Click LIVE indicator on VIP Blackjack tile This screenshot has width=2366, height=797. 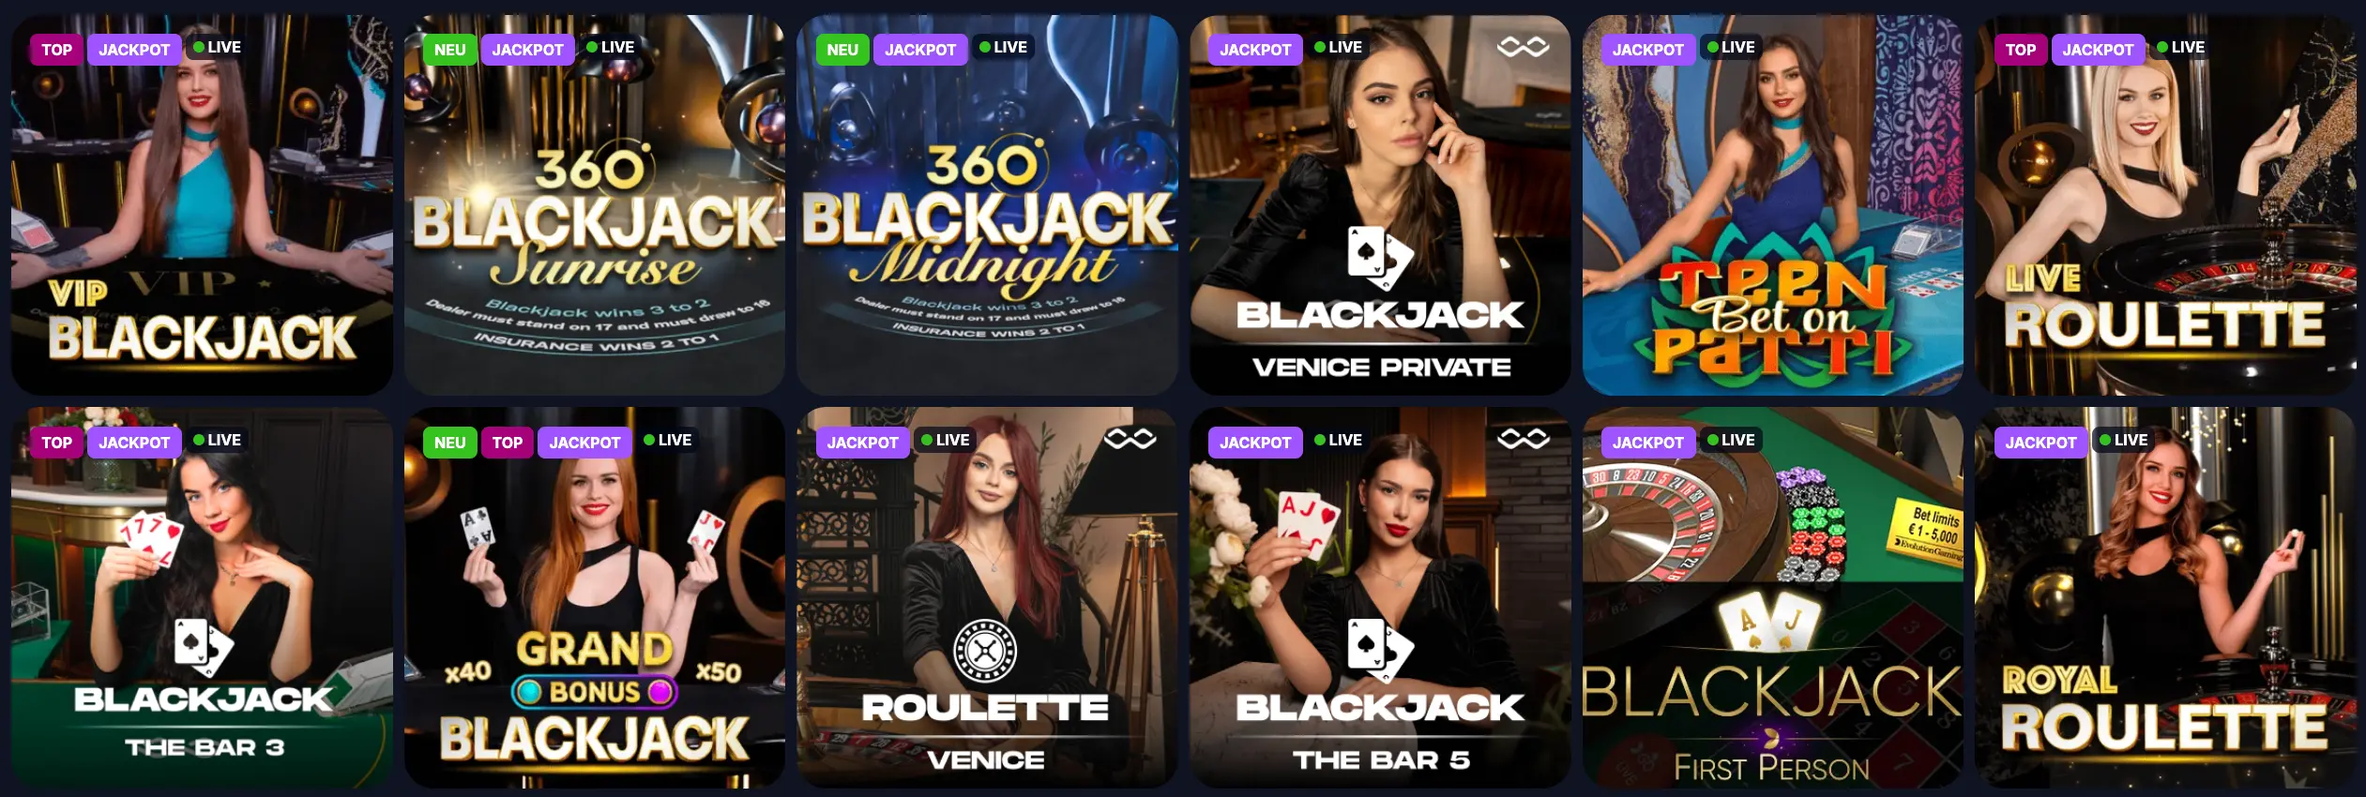(217, 47)
